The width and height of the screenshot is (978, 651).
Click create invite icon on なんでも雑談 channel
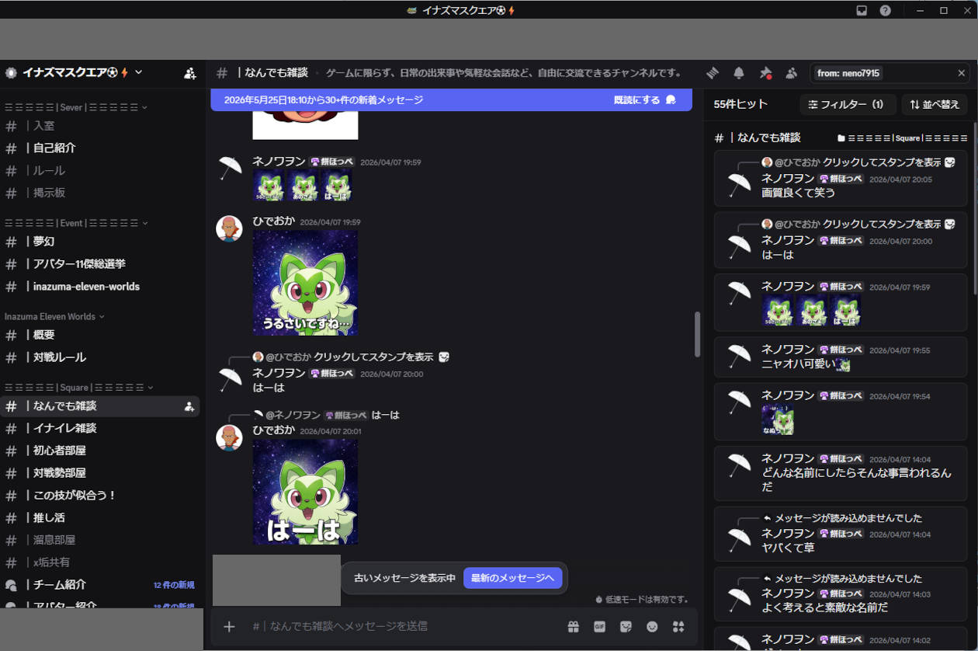pyautogui.click(x=189, y=406)
